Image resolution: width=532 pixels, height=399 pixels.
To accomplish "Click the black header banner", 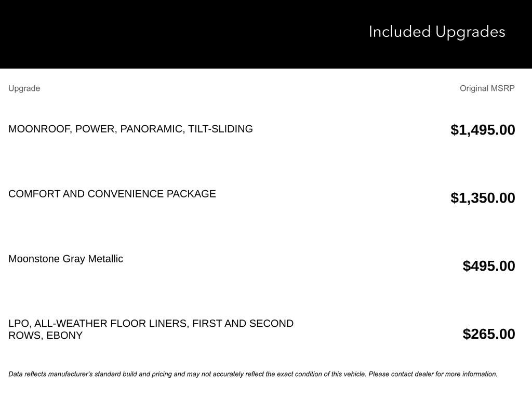I will 266,34.
